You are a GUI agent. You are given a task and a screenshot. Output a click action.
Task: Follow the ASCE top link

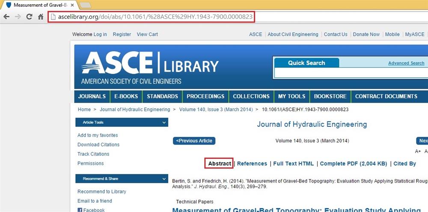pos(256,34)
